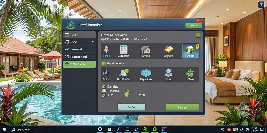Open the notification center icon
Screen dimensions: 267x133
(x=262, y=130)
